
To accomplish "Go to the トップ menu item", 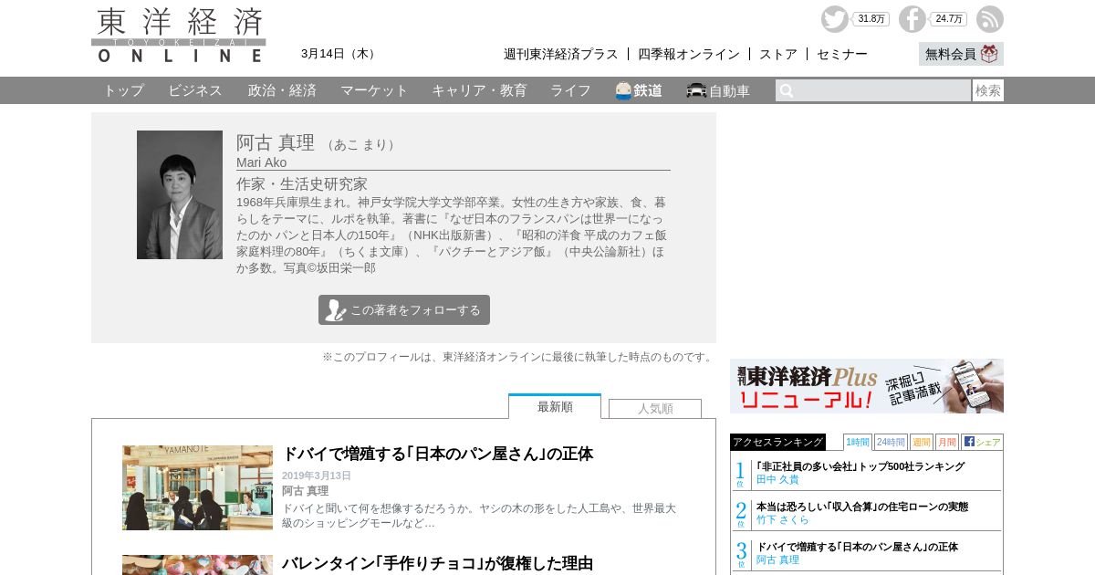I will tap(123, 90).
